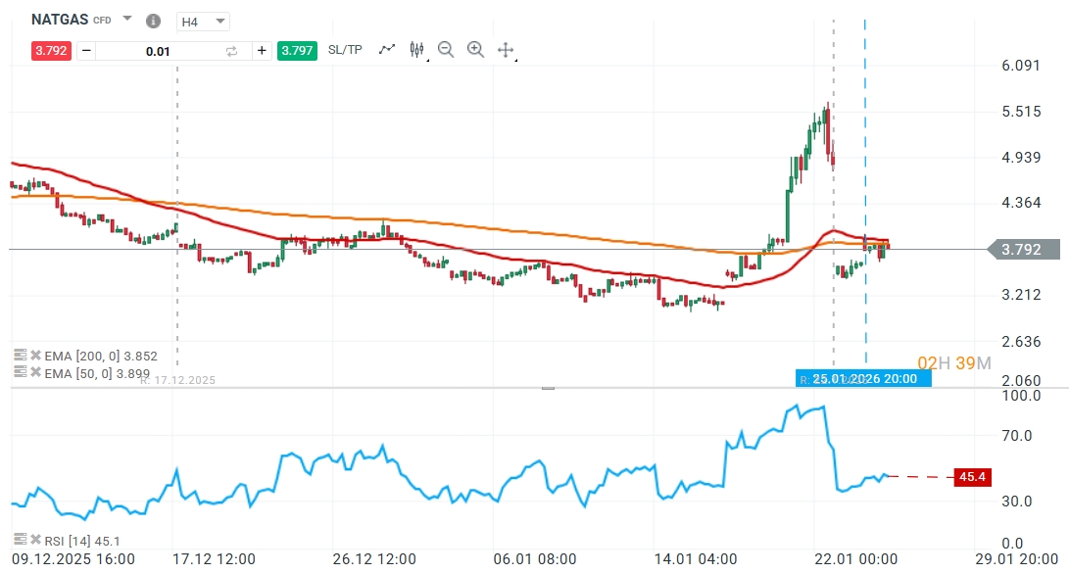Open the H4 timeframe dropdown
Screen dimensions: 1069x574
(203, 21)
